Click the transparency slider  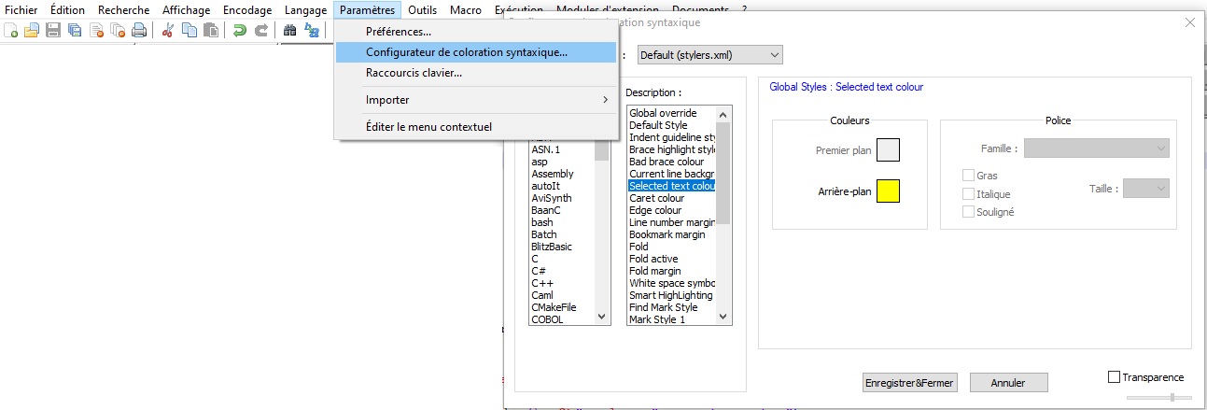tap(1158, 397)
